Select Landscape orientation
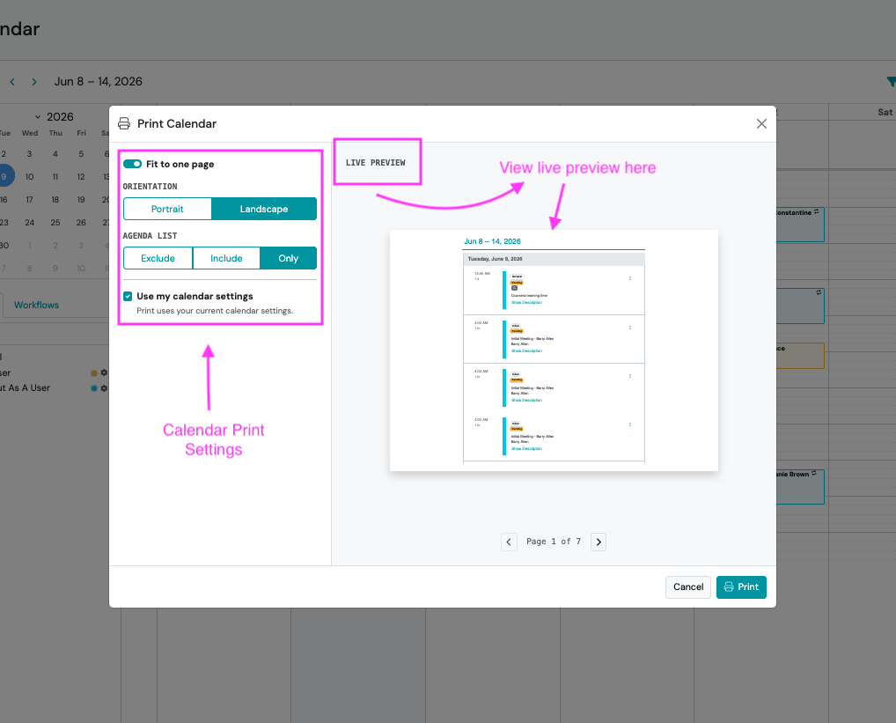 click(x=264, y=209)
